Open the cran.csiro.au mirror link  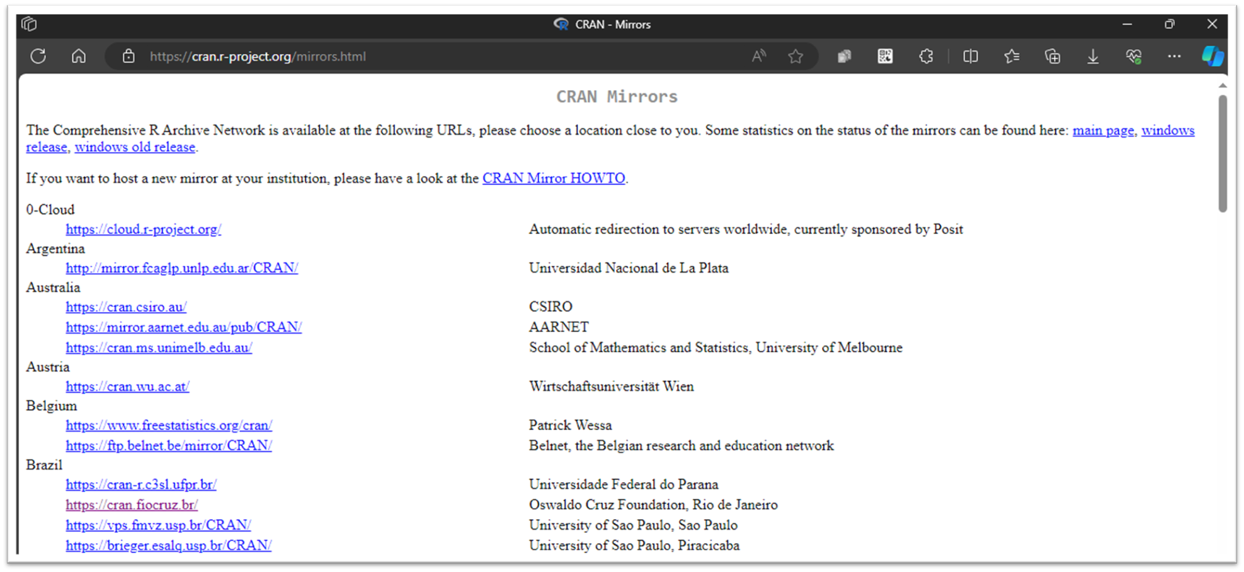126,307
